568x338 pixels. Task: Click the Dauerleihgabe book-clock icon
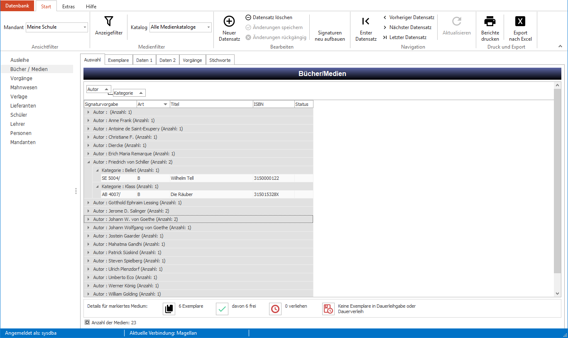(x=328, y=309)
